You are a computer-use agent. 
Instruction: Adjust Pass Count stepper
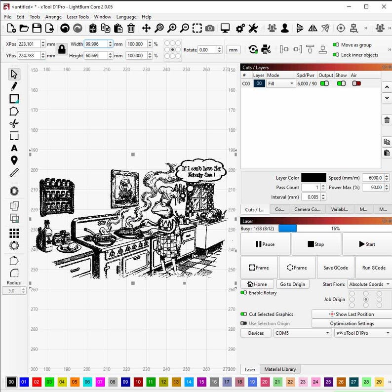click(323, 187)
